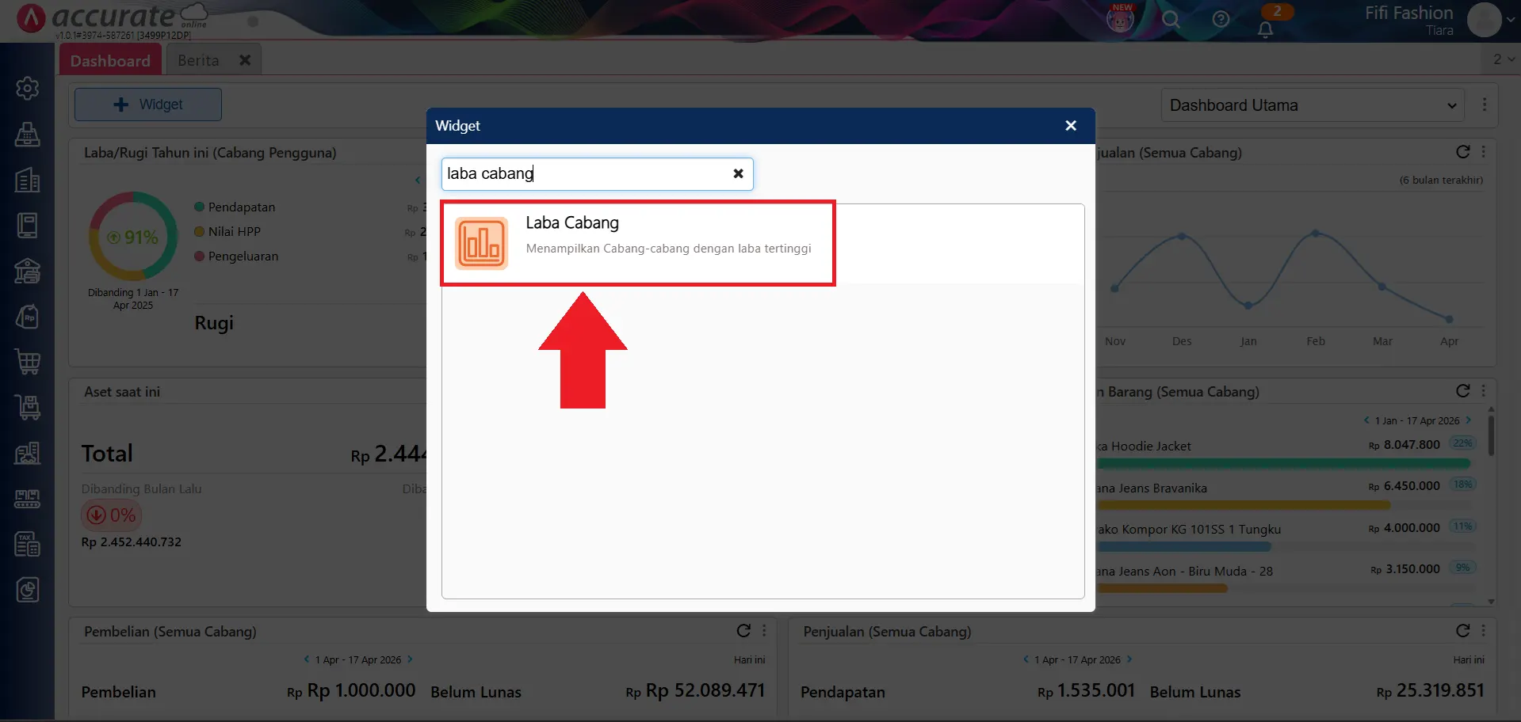Viewport: 1521px width, 722px height.
Task: Open the NEW mascot assistant icon
Action: [1120, 18]
